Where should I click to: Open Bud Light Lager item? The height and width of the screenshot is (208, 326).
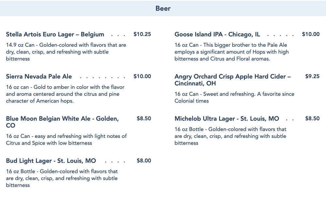click(x=51, y=161)
